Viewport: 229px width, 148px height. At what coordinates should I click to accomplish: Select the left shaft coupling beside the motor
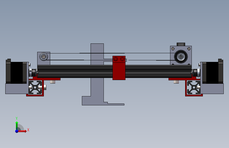[33, 73]
